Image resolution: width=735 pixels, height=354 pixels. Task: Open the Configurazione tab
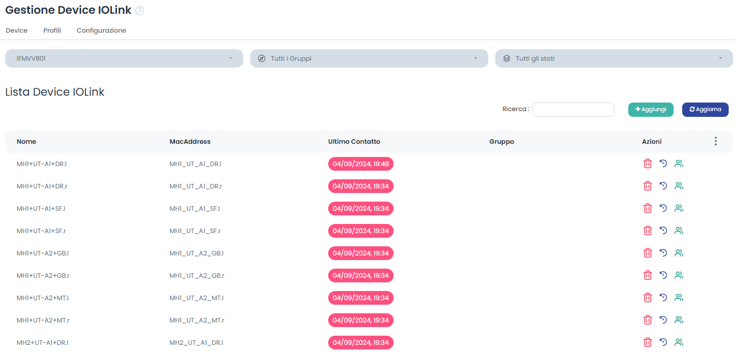tap(102, 30)
